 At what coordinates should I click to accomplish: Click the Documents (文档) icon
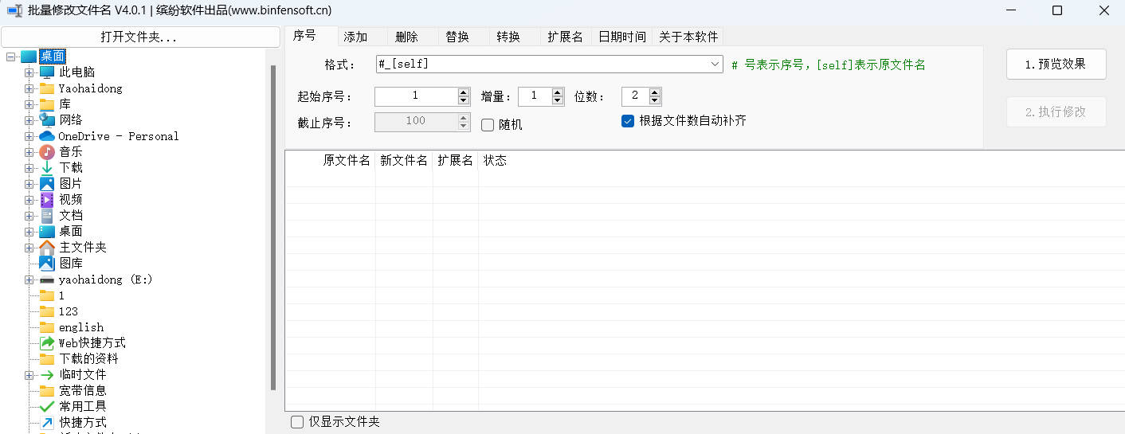click(x=47, y=216)
